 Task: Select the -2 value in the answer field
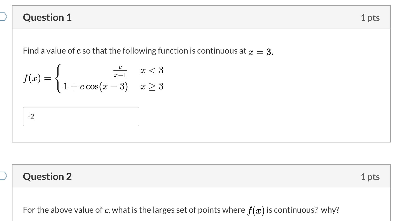pyautogui.click(x=30, y=116)
